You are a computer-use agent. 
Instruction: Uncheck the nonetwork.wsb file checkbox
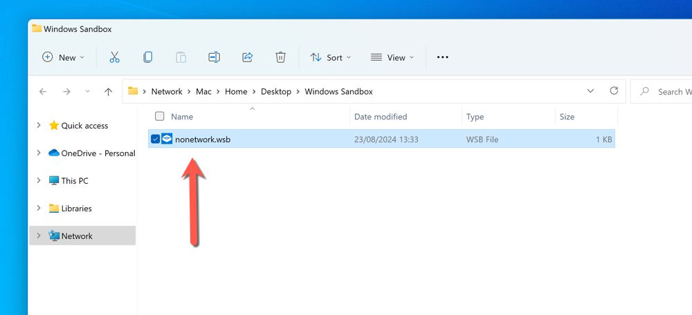[x=155, y=140]
